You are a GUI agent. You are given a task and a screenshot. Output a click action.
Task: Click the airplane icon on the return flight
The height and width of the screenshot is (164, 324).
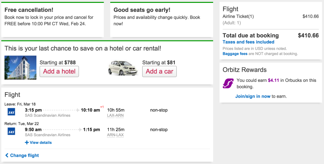pos(80,130)
